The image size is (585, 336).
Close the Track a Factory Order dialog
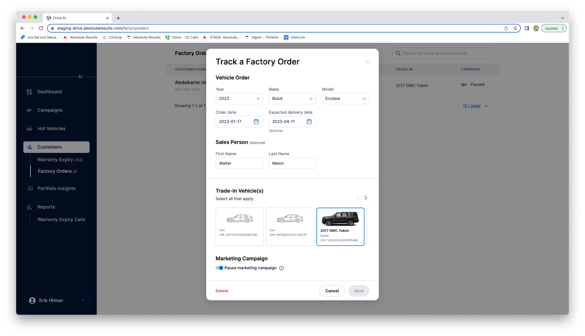point(367,62)
